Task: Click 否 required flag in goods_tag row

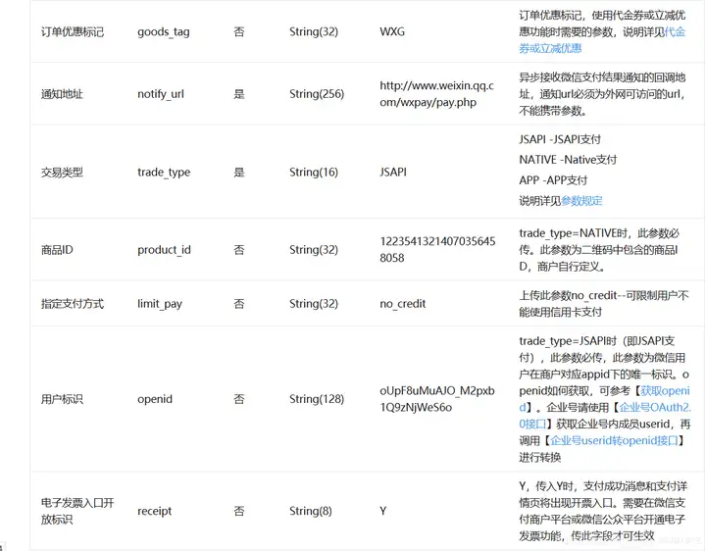Action: click(x=239, y=32)
